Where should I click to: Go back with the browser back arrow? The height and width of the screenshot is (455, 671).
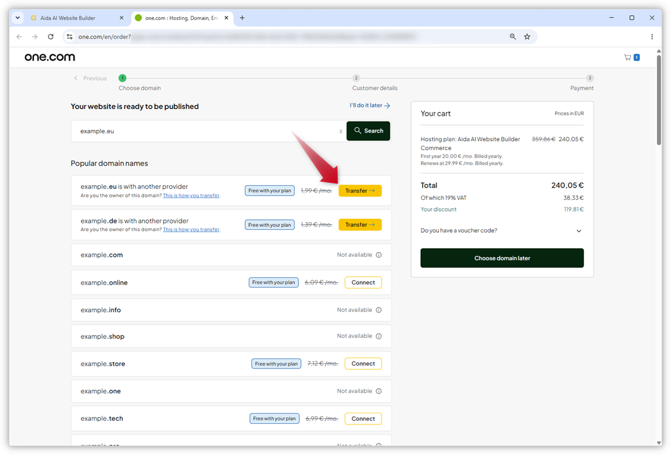[19, 37]
